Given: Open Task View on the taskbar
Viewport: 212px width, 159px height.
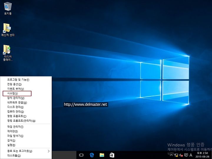Looking at the screenshot, I should pyautogui.click(x=81, y=155).
